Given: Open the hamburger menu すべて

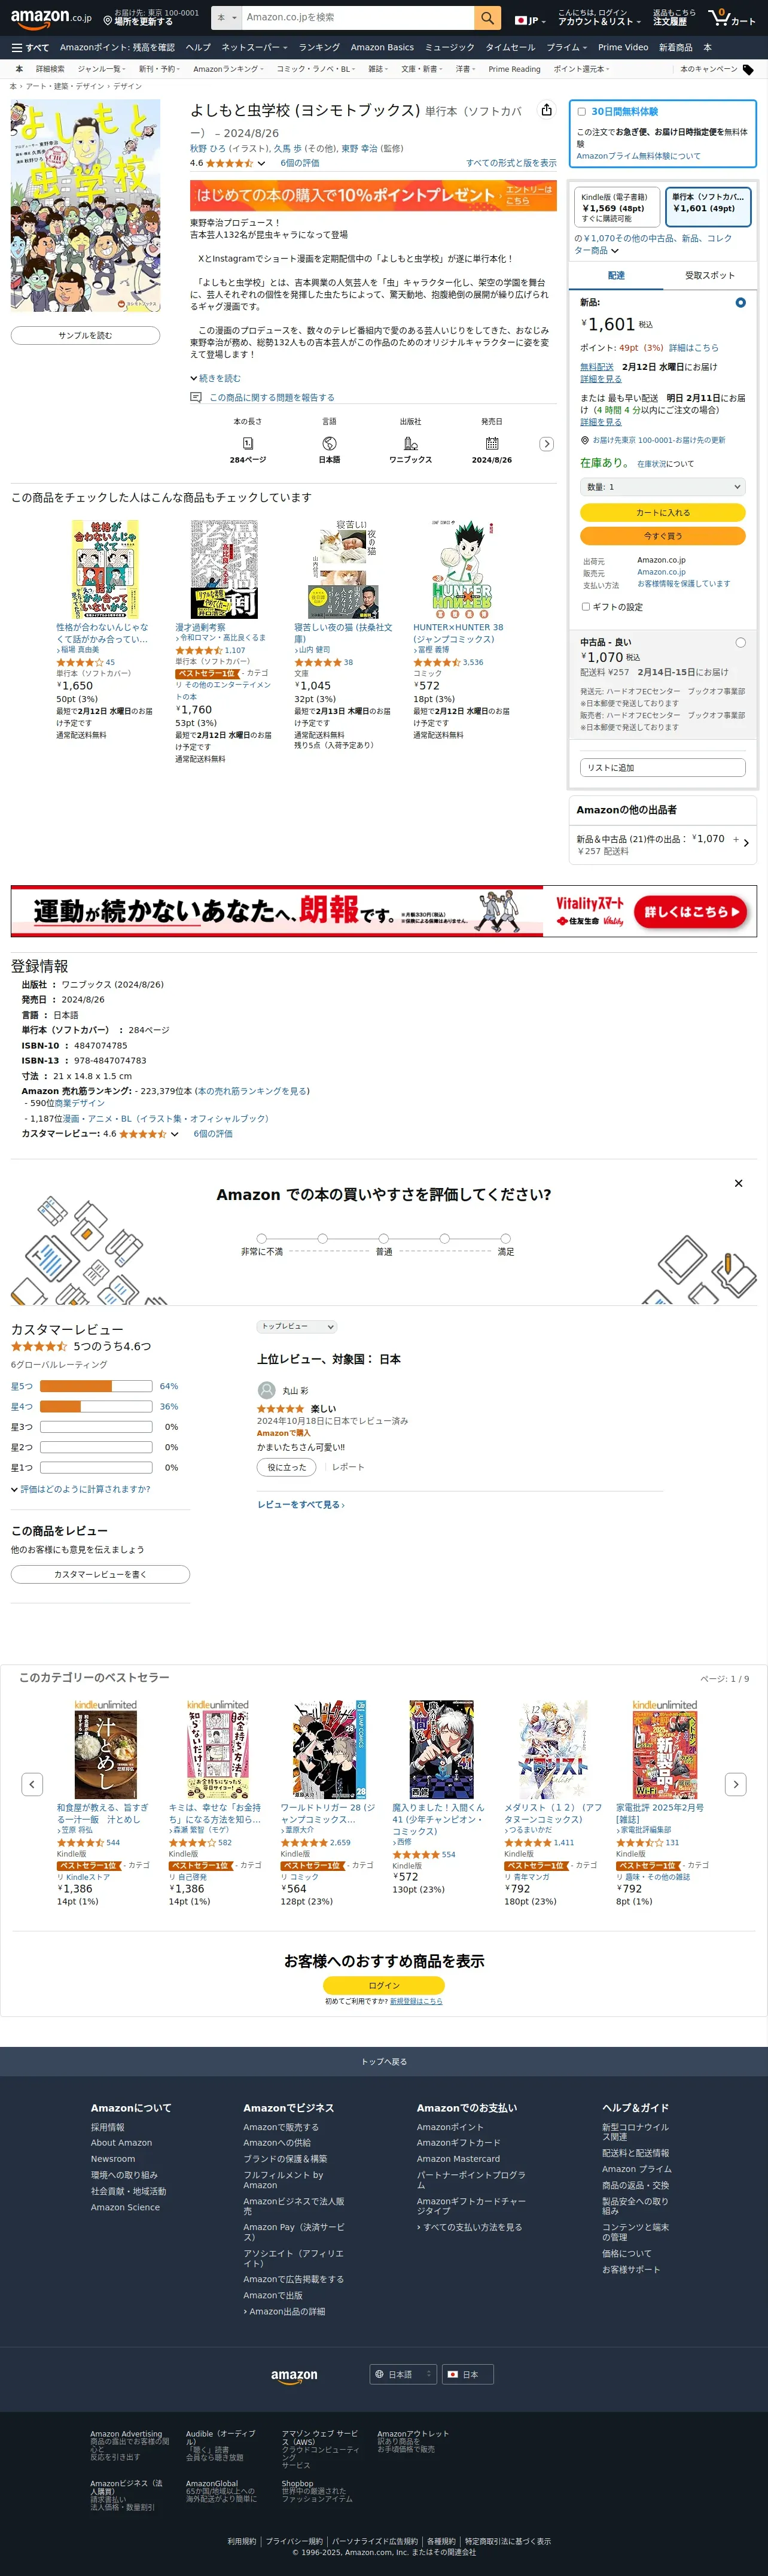Looking at the screenshot, I should (x=30, y=47).
